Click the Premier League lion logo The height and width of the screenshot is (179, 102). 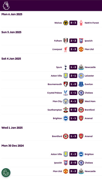point(6,6)
